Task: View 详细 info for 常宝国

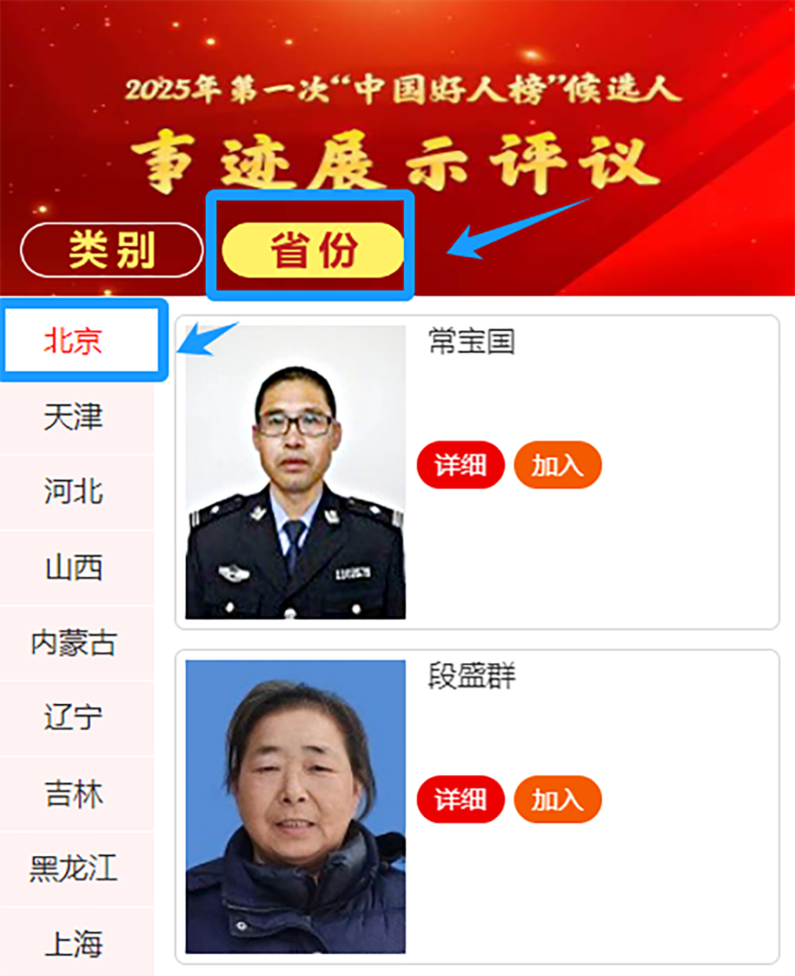Action: point(461,465)
